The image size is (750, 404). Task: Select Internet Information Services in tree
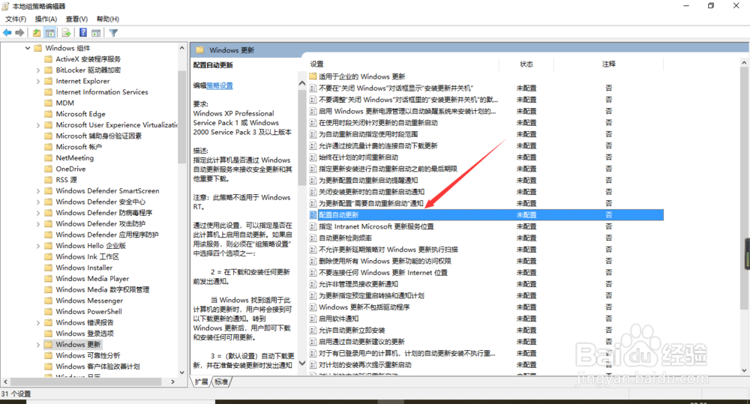(x=102, y=92)
